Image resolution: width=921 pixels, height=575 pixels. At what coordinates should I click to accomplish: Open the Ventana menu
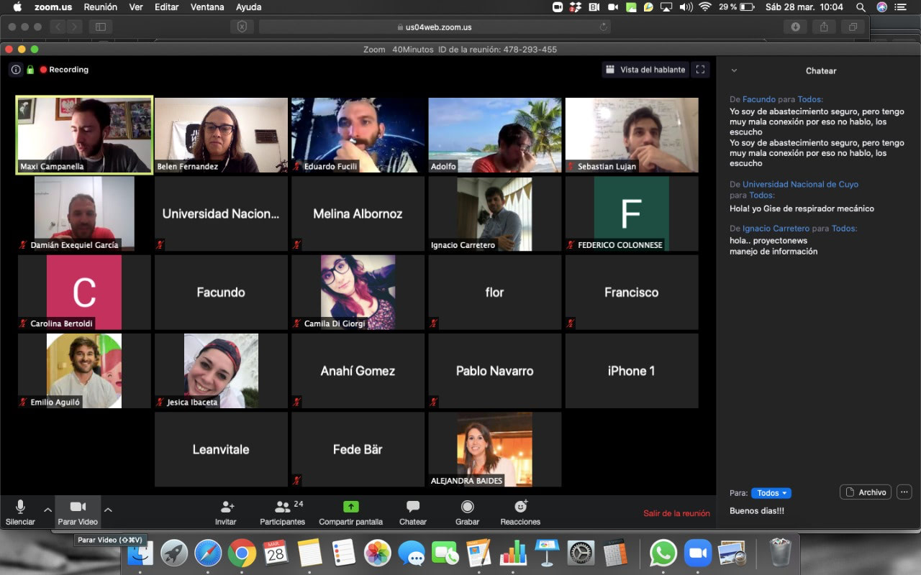pyautogui.click(x=207, y=7)
